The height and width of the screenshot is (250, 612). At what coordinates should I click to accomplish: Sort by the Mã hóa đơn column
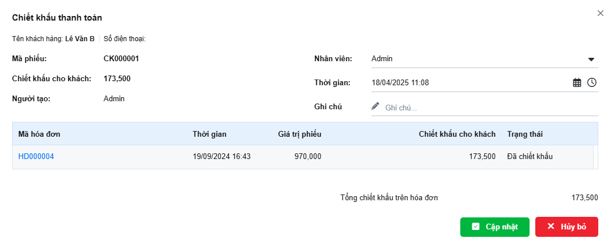tap(39, 134)
